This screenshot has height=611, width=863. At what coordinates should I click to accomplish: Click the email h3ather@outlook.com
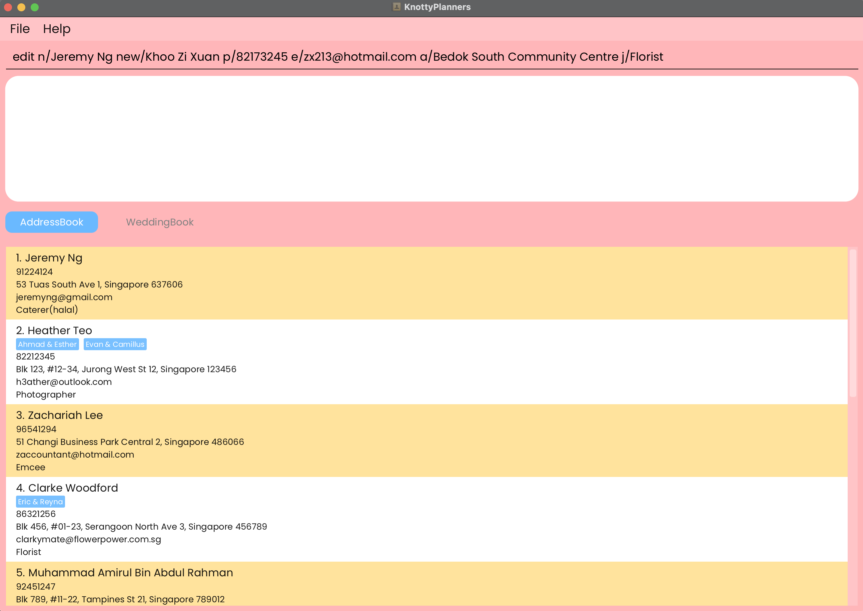pyautogui.click(x=64, y=382)
